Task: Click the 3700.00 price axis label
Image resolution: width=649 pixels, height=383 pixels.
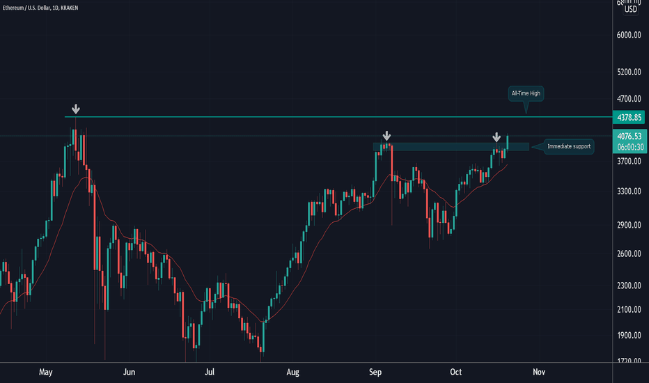Action: (x=629, y=161)
